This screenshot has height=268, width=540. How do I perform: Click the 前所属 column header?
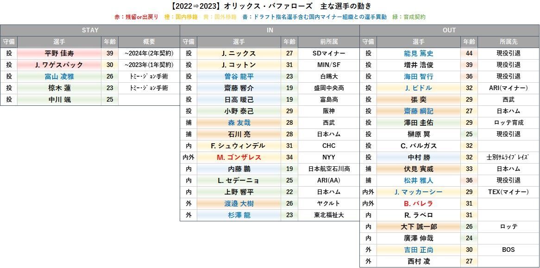[328, 42]
